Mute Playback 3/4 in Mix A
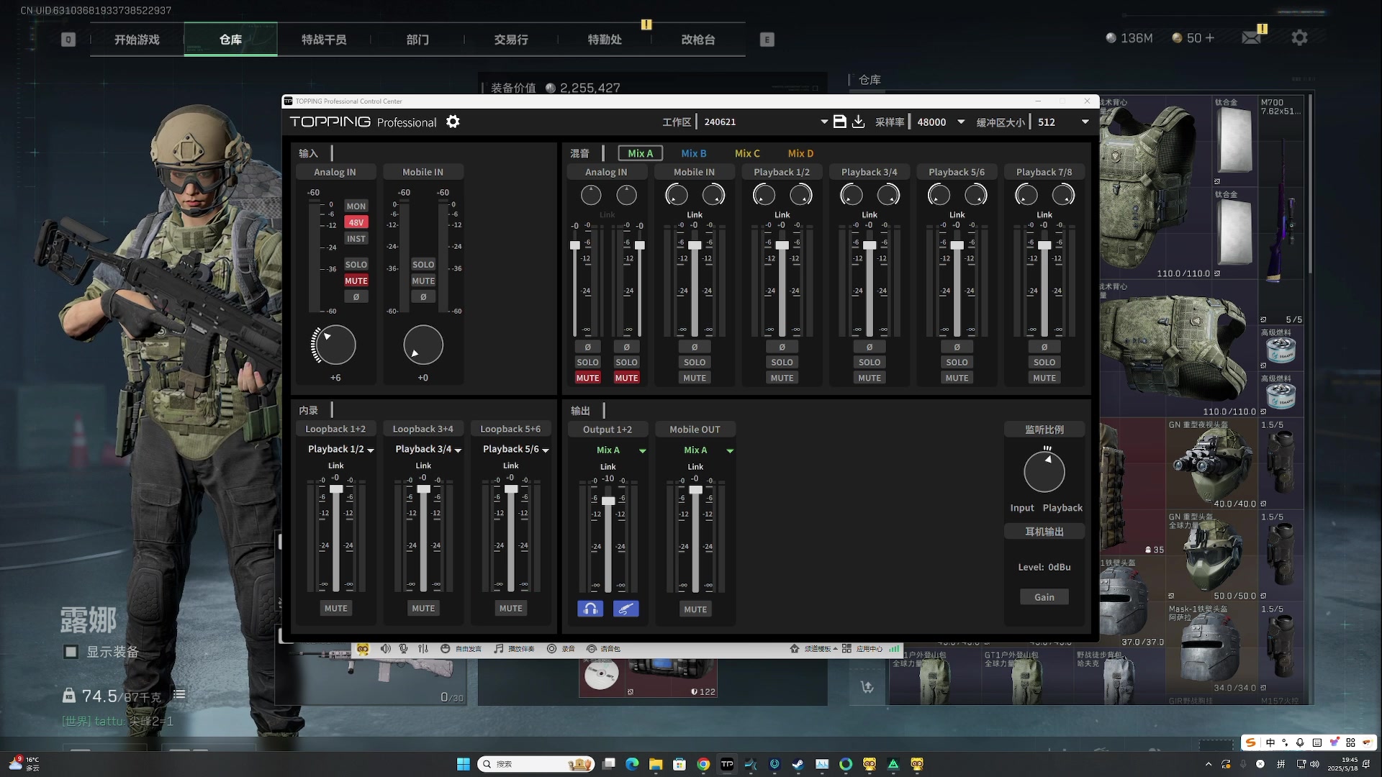Screen dimensions: 1382x777 pos(870,378)
